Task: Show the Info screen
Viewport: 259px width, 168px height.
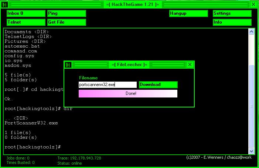Action: tap(232, 22)
